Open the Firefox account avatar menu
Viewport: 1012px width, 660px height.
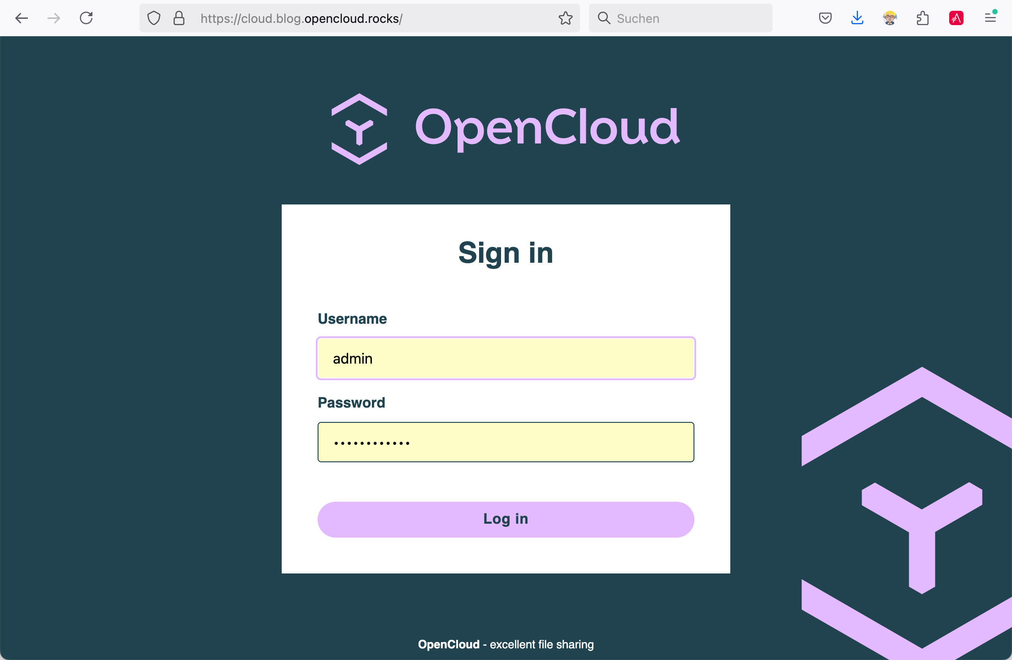point(889,18)
